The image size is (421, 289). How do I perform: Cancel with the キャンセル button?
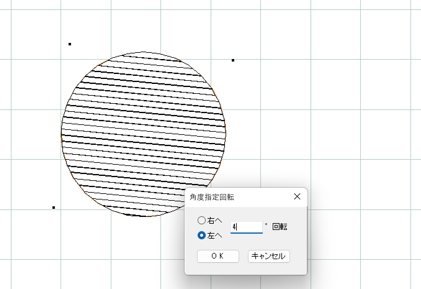269,256
